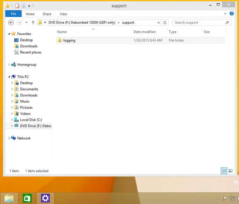Click the File folder type cell
The width and height of the screenshot is (239, 204).
pos(176,40)
